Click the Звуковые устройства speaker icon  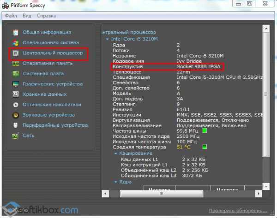coord(16,115)
